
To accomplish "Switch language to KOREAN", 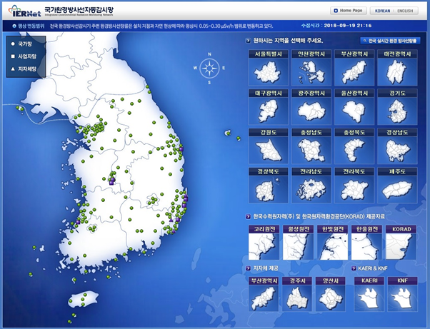I will [x=384, y=11].
